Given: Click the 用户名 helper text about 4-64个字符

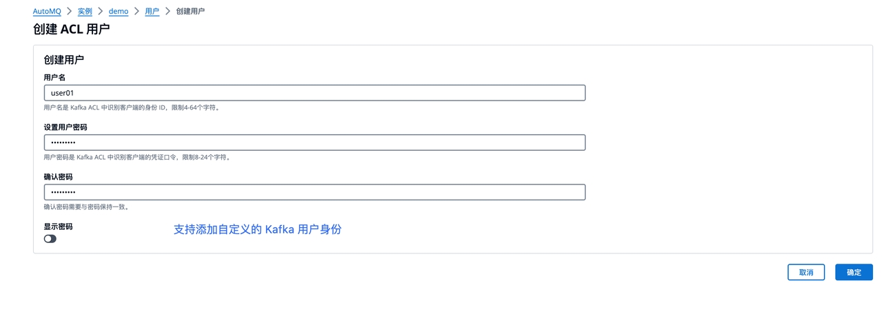Looking at the screenshot, I should 132,108.
